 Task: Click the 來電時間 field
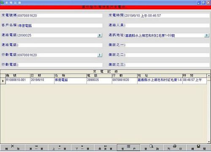coord(167,16)
